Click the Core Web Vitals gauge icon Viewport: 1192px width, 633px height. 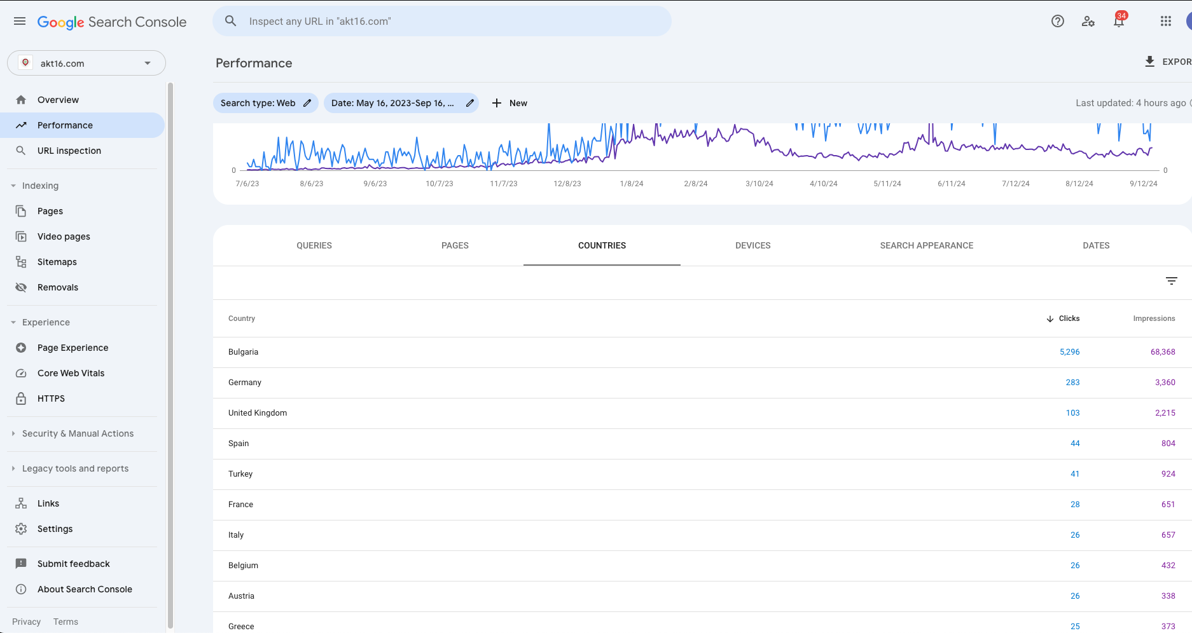pyautogui.click(x=21, y=373)
